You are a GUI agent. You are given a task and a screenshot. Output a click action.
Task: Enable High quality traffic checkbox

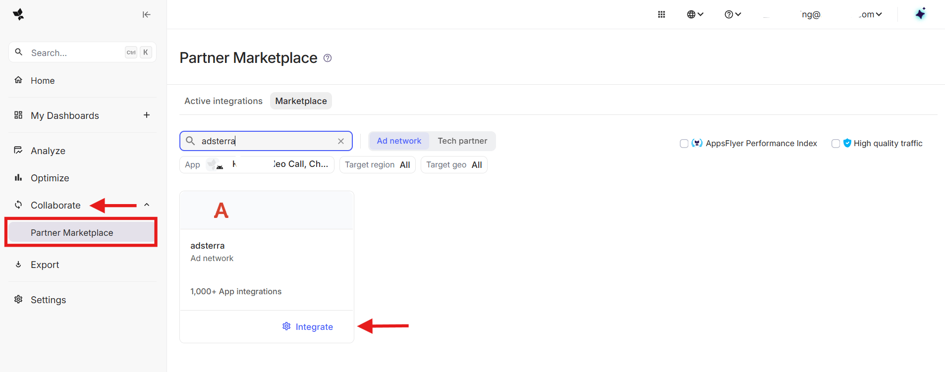coord(835,144)
